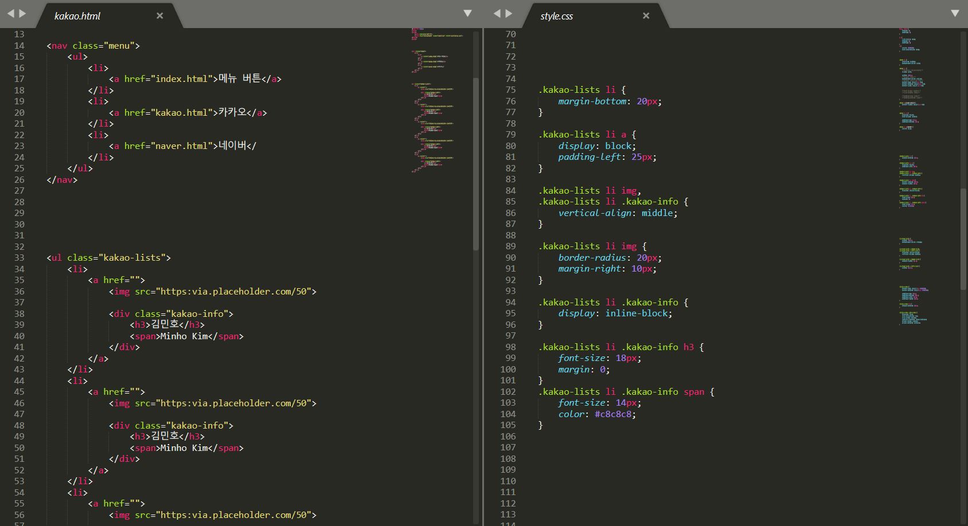Click the .kakao-lists li a selector
Screen dimensions: 968x526
click(x=582, y=135)
